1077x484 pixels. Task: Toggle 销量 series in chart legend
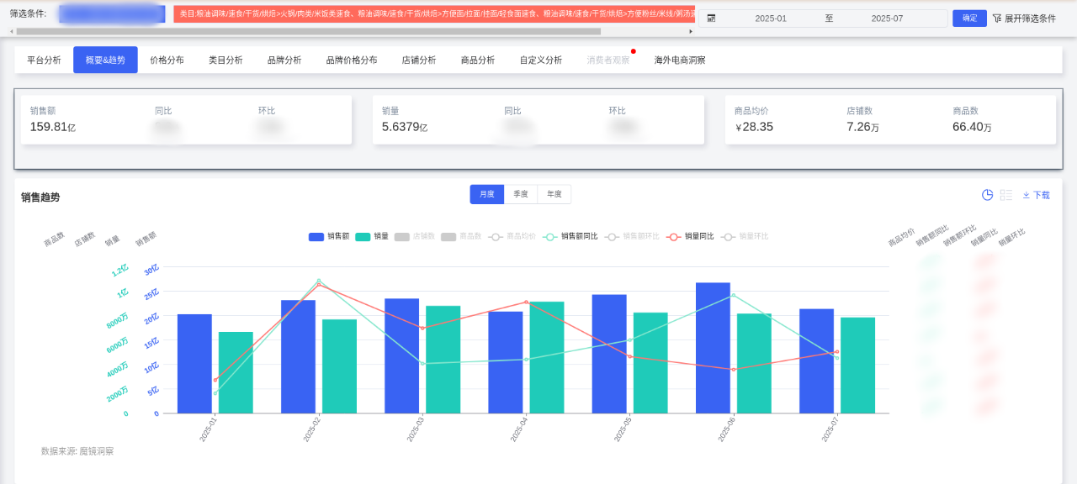click(x=372, y=237)
